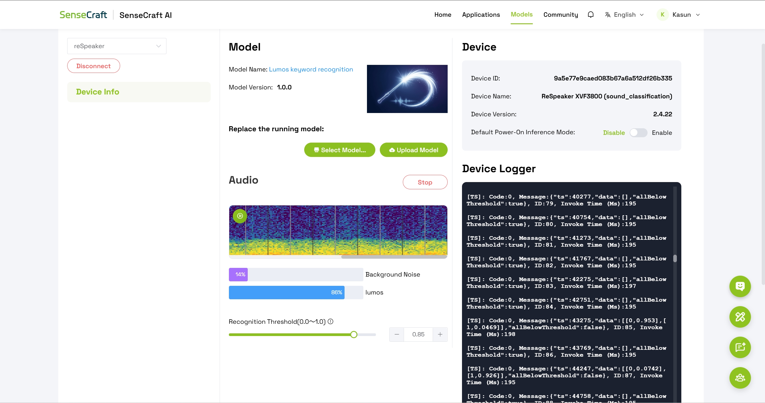Click the log entry with ID:83

(x=566, y=283)
